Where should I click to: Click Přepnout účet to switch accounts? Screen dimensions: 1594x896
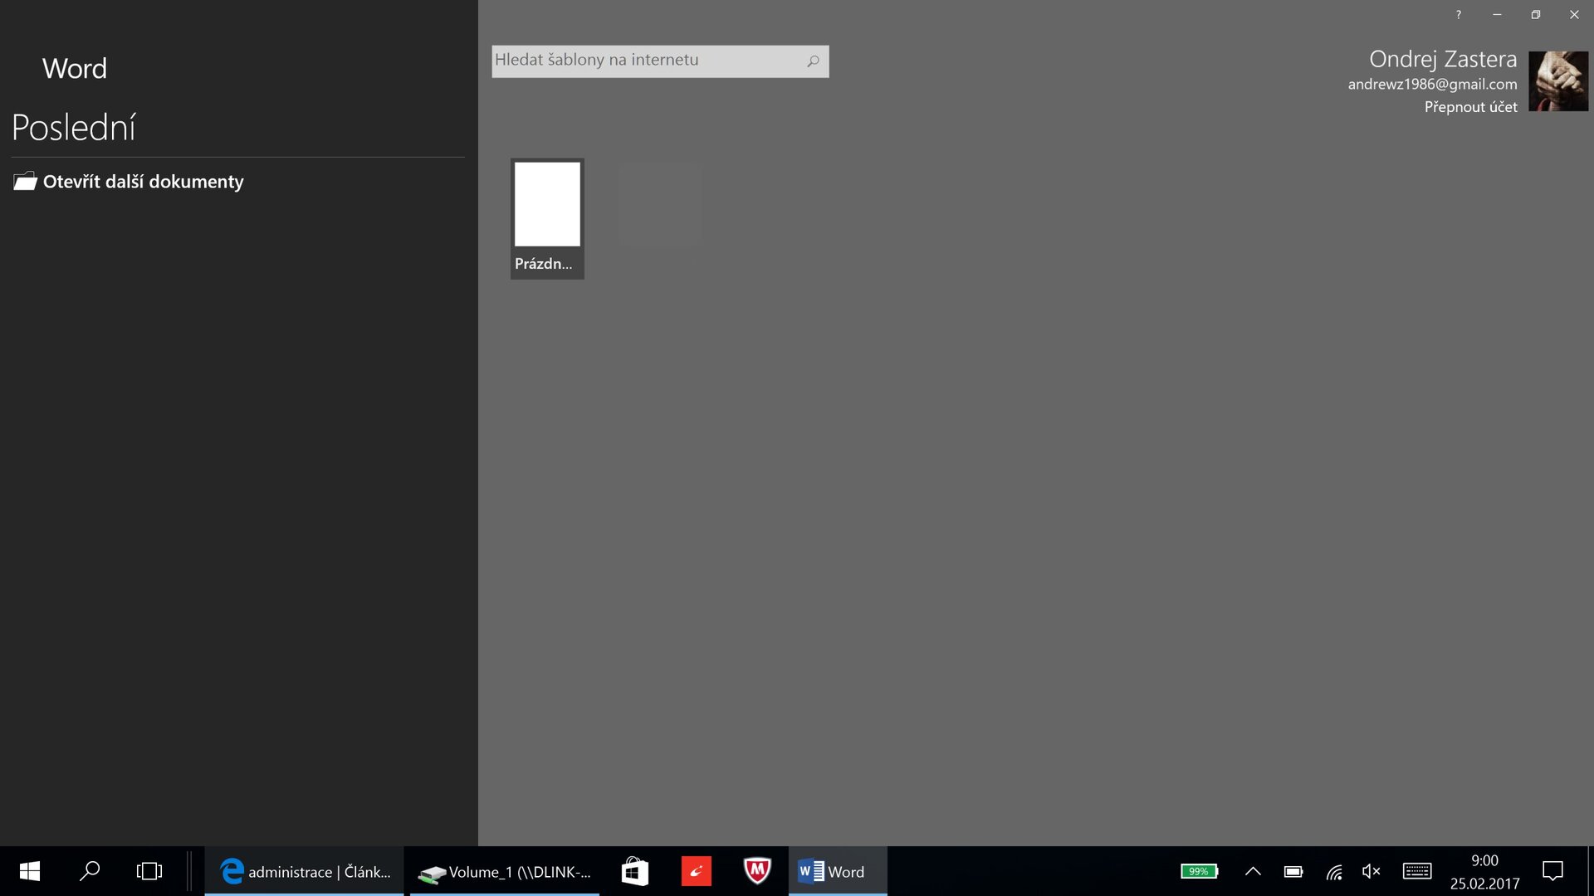(1470, 106)
